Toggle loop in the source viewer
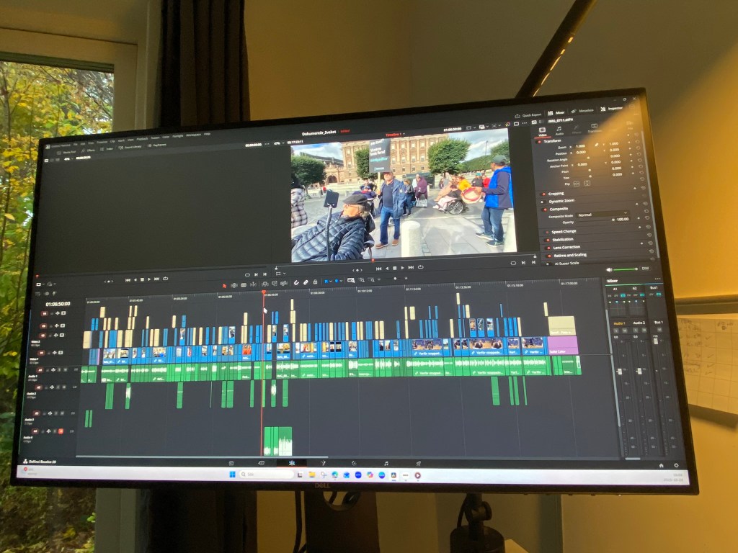Screen dimensions: 738x553 [165, 279]
